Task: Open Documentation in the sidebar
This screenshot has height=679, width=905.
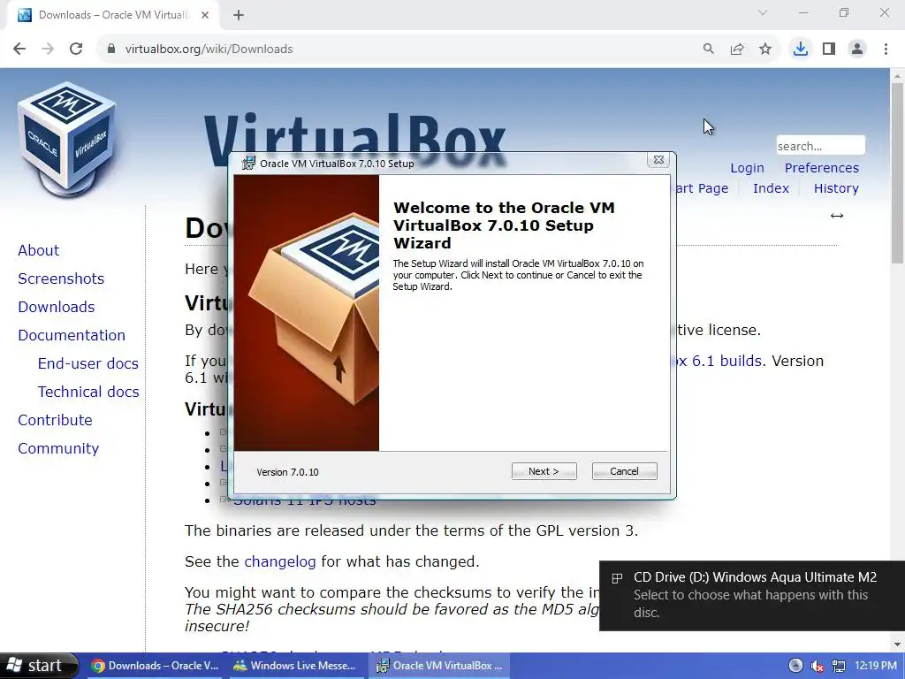Action: pyautogui.click(x=72, y=335)
